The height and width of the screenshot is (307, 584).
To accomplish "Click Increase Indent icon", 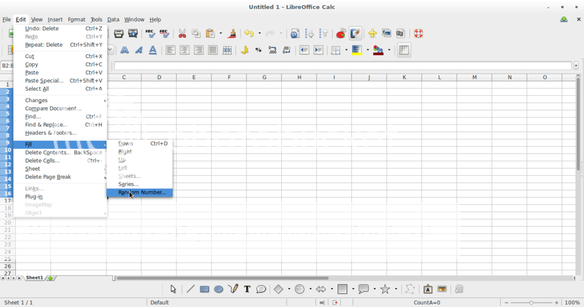I will click(318, 50).
